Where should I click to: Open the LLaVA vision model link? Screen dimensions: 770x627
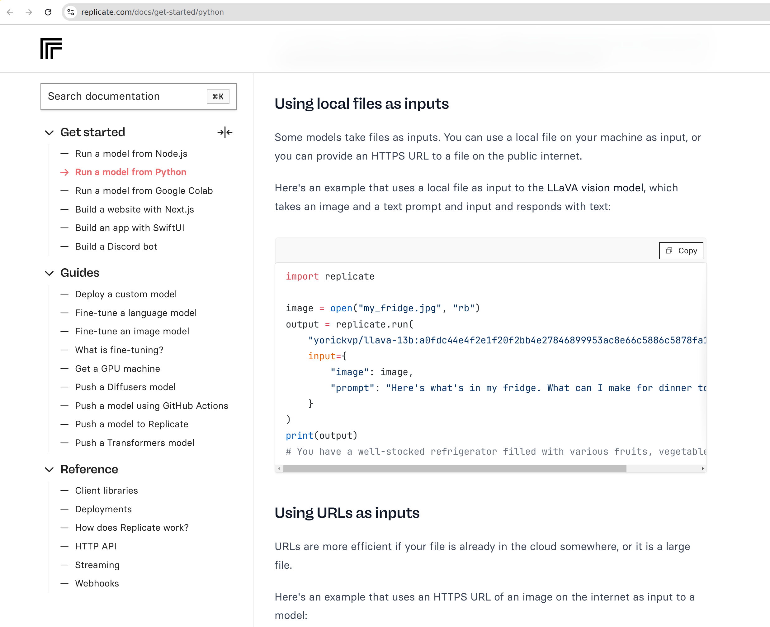(595, 188)
